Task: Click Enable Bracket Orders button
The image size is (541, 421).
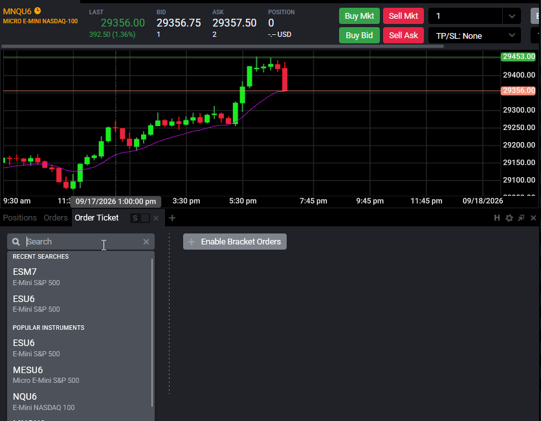Action: [x=235, y=242]
